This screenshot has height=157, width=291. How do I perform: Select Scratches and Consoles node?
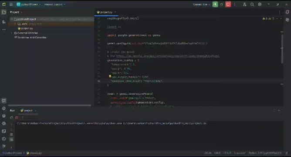click(30, 38)
